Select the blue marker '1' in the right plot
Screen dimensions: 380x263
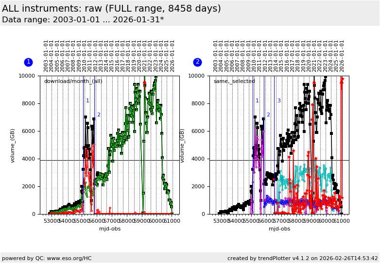tap(257, 101)
